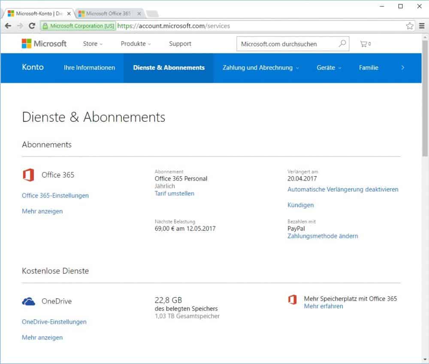Select Dienste & Abonnements tab

[169, 68]
